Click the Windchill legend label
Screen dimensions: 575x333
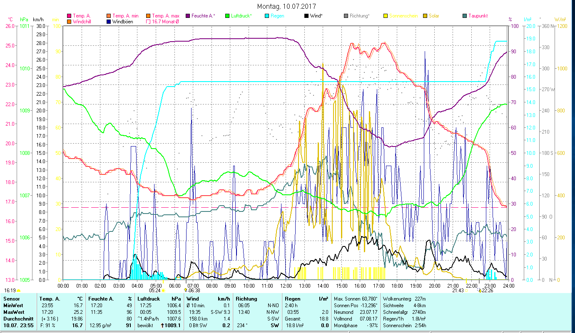(x=82, y=21)
